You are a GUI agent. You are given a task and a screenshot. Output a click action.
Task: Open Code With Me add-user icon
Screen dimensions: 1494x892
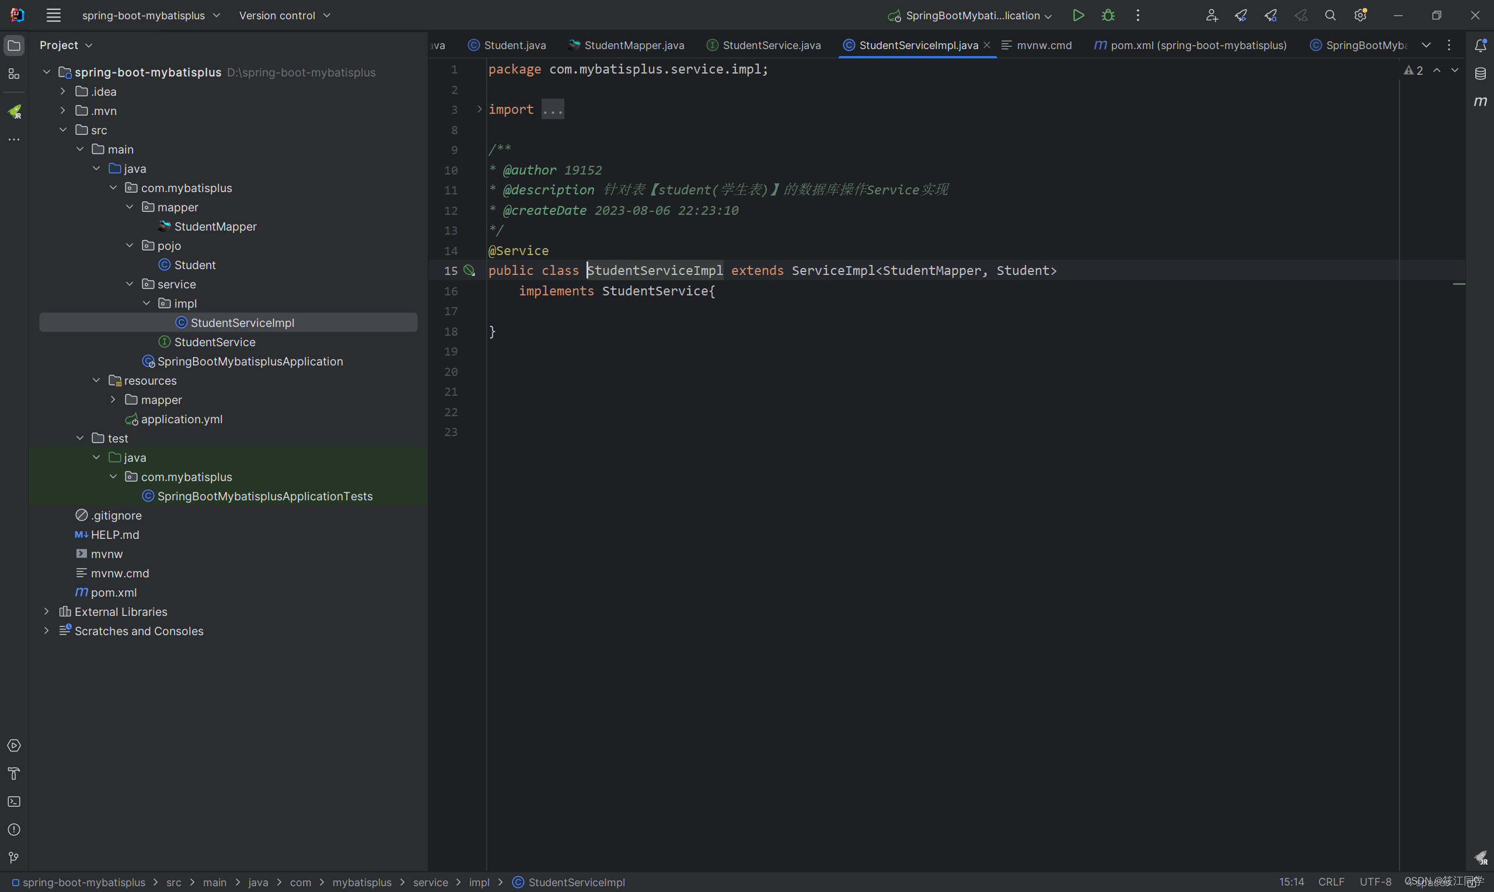click(1212, 15)
